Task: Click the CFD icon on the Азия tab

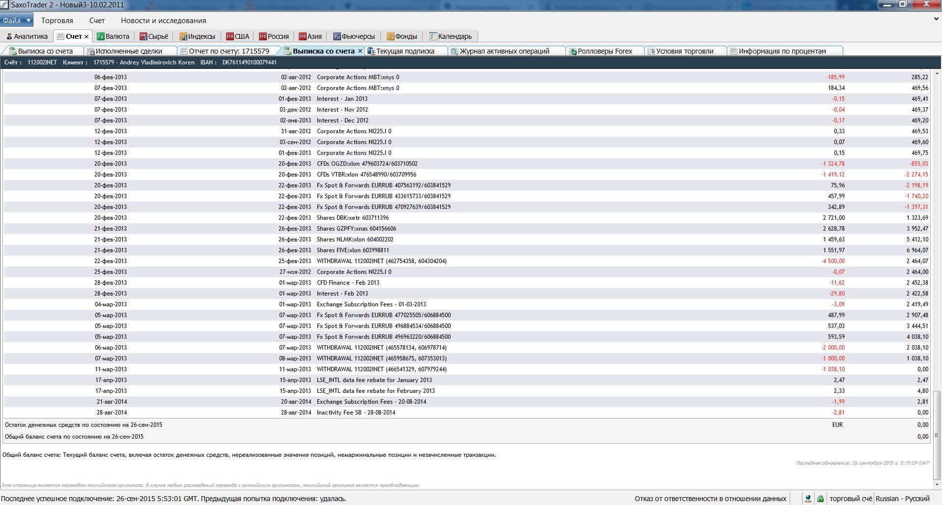Action: click(302, 36)
